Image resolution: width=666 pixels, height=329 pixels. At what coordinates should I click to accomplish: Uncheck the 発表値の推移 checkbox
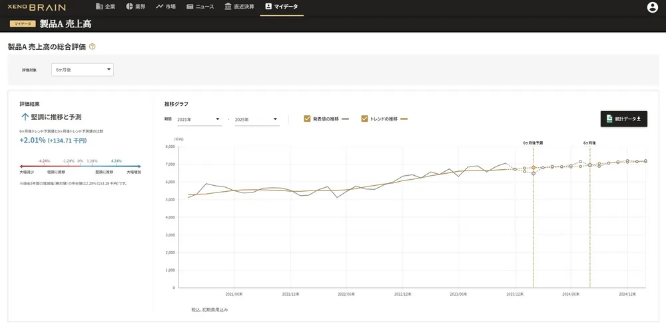pyautogui.click(x=307, y=119)
